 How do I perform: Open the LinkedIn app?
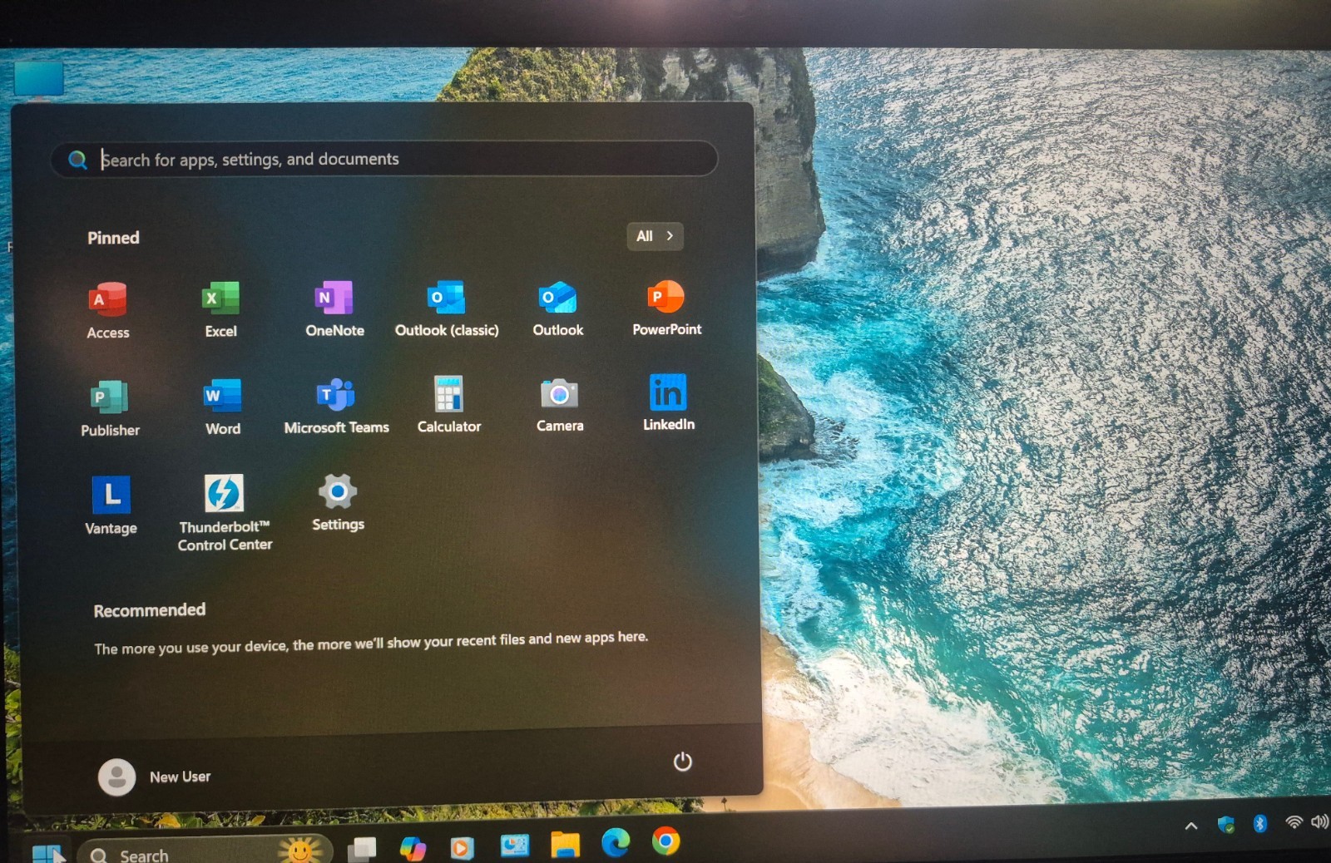point(668,402)
